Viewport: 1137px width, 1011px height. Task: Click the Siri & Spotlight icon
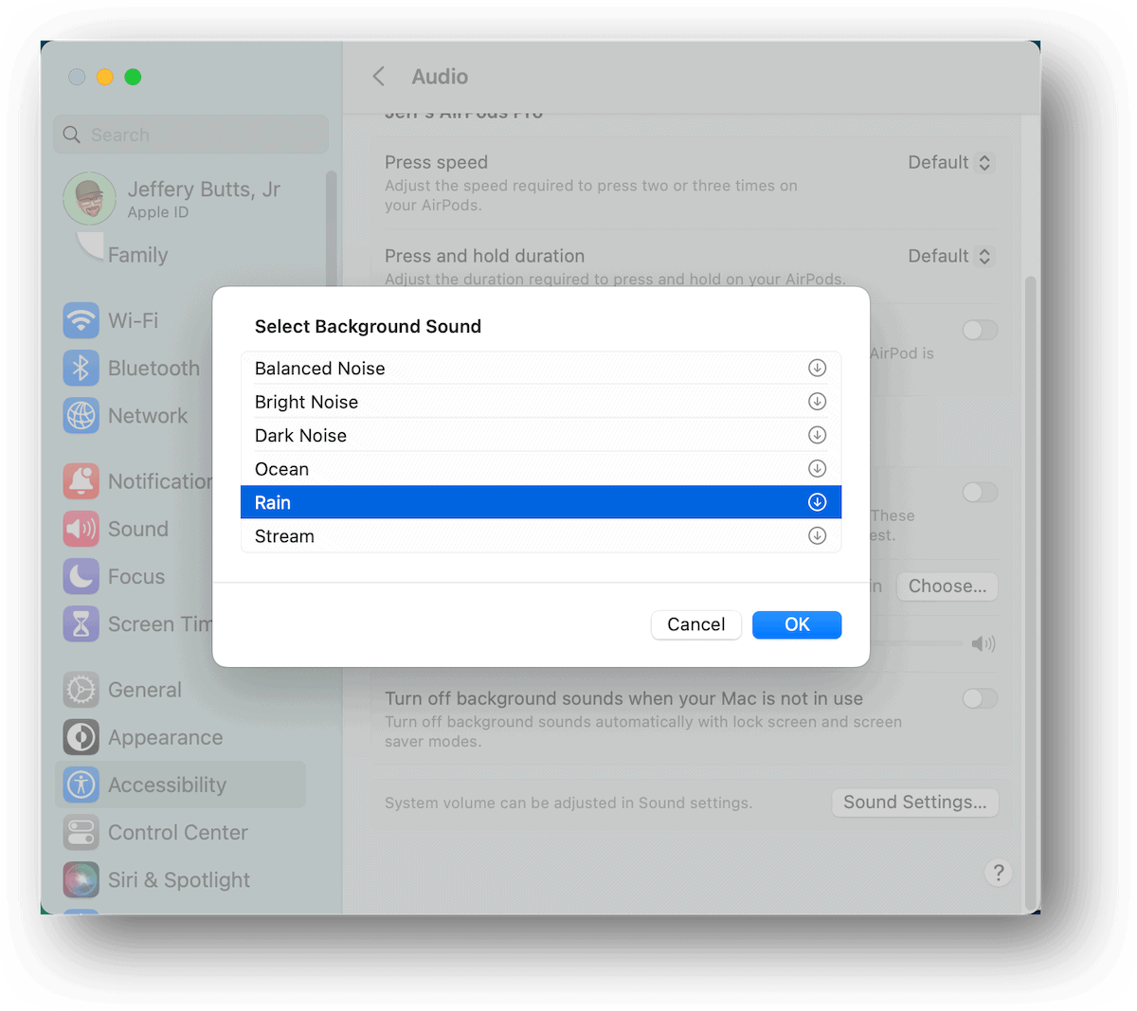[x=81, y=879]
